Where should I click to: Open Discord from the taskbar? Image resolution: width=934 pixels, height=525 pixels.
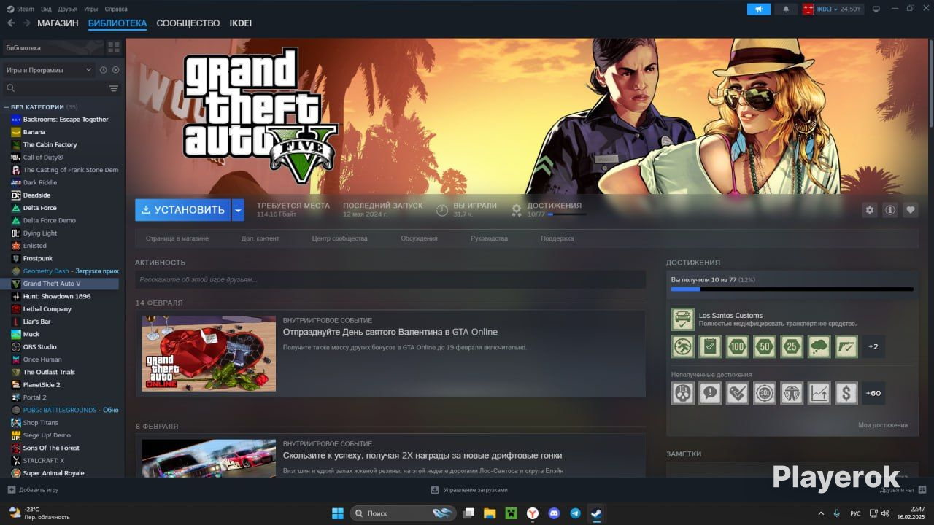tap(554, 513)
